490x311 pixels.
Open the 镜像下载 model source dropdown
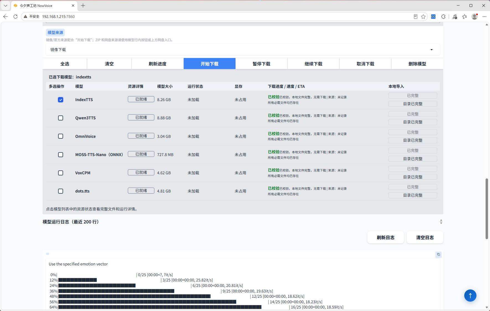pos(243,50)
